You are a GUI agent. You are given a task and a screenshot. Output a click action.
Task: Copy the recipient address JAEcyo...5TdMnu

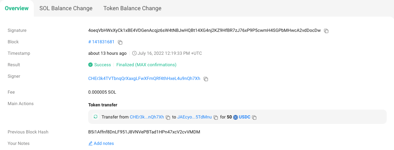216,117
